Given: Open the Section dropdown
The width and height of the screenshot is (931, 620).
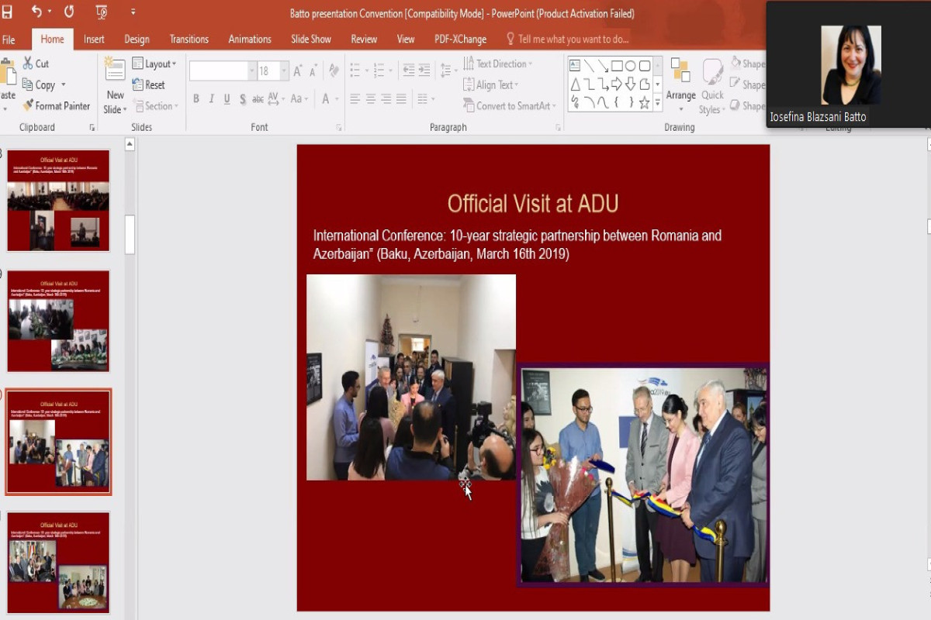Looking at the screenshot, I should coord(155,105).
